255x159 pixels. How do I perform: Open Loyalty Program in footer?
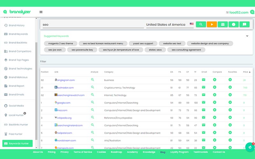point(179,152)
